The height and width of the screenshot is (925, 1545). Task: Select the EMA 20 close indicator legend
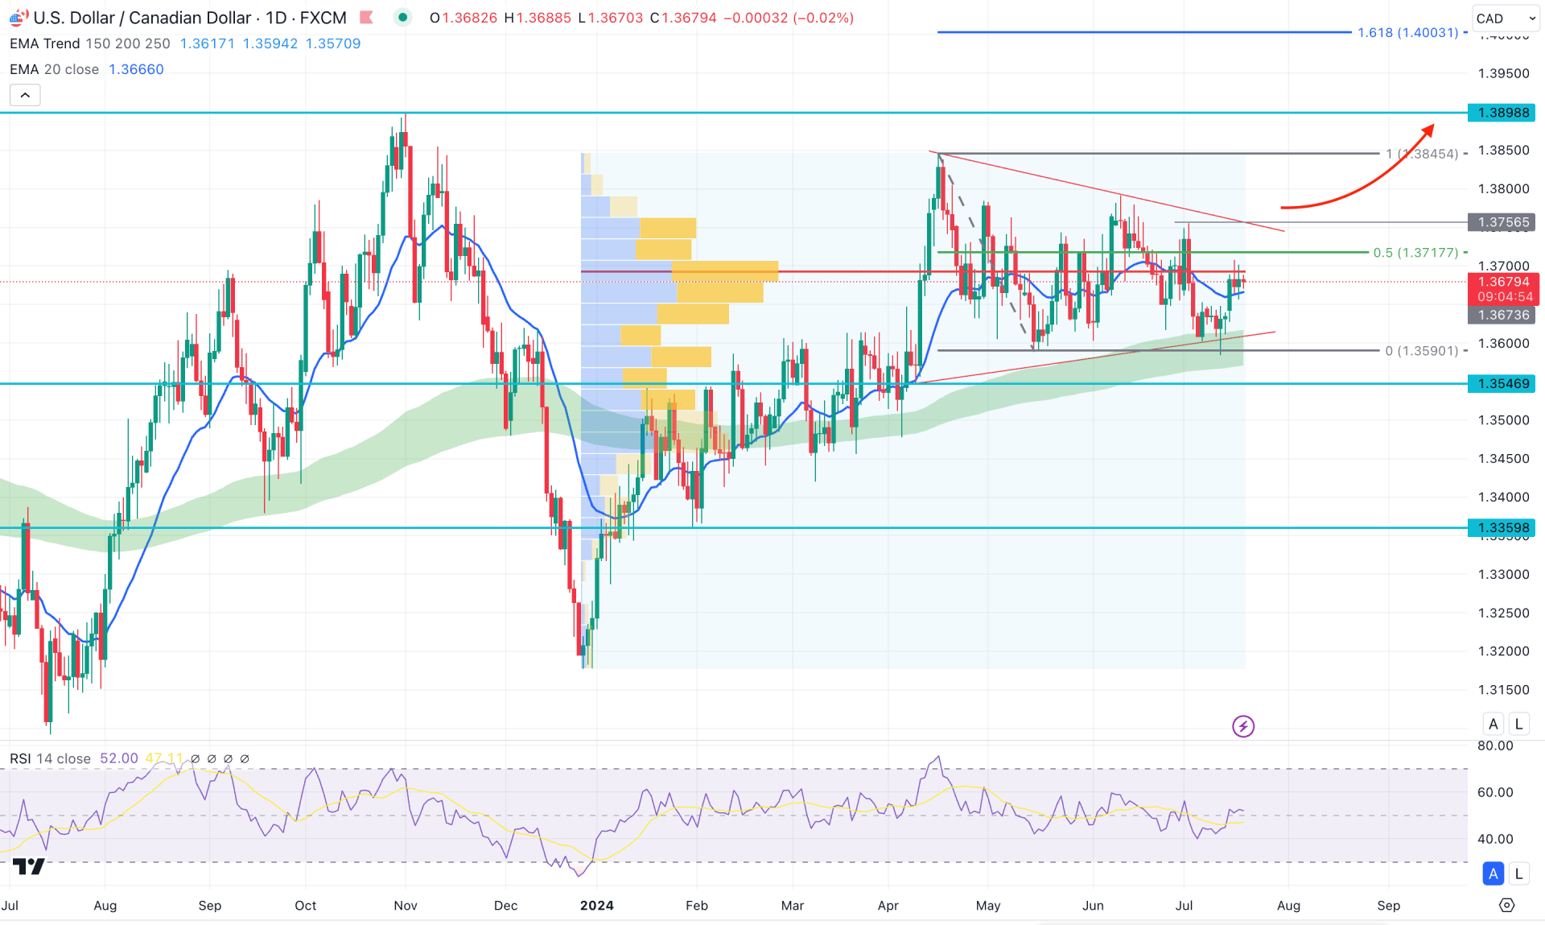click(54, 69)
